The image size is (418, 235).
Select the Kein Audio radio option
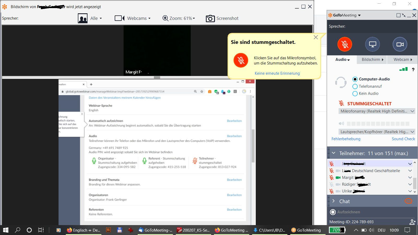(x=355, y=93)
